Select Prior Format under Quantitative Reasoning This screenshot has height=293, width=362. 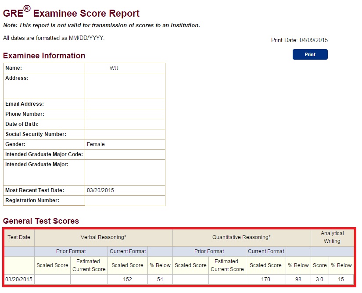tap(209, 251)
